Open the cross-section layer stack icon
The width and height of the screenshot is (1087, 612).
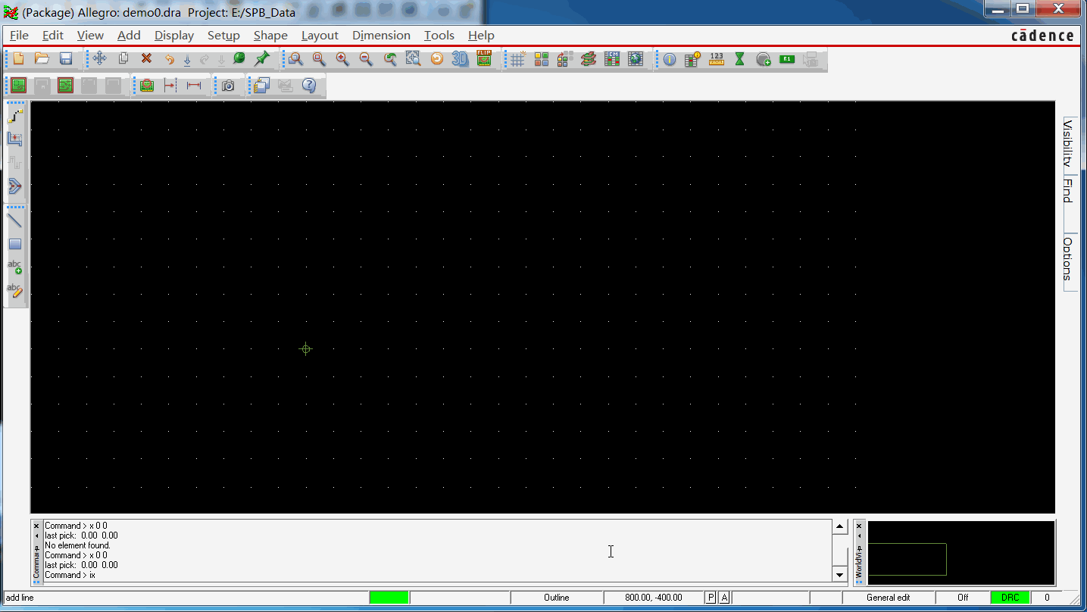click(x=588, y=59)
